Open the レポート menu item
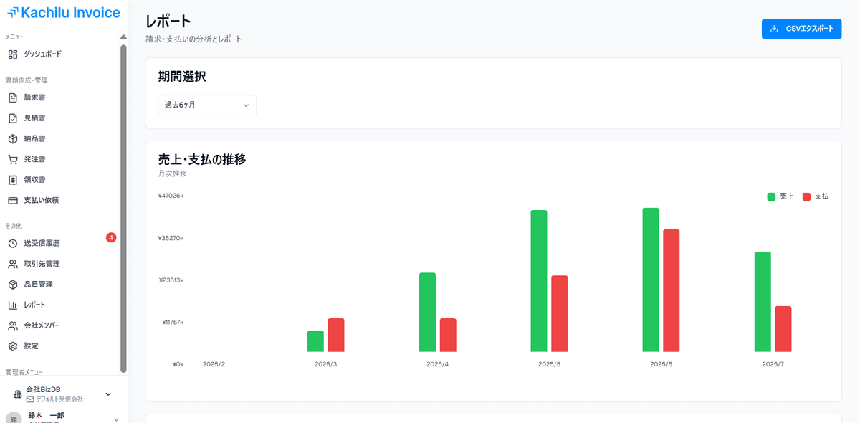Image resolution: width=860 pixels, height=423 pixels. point(34,305)
